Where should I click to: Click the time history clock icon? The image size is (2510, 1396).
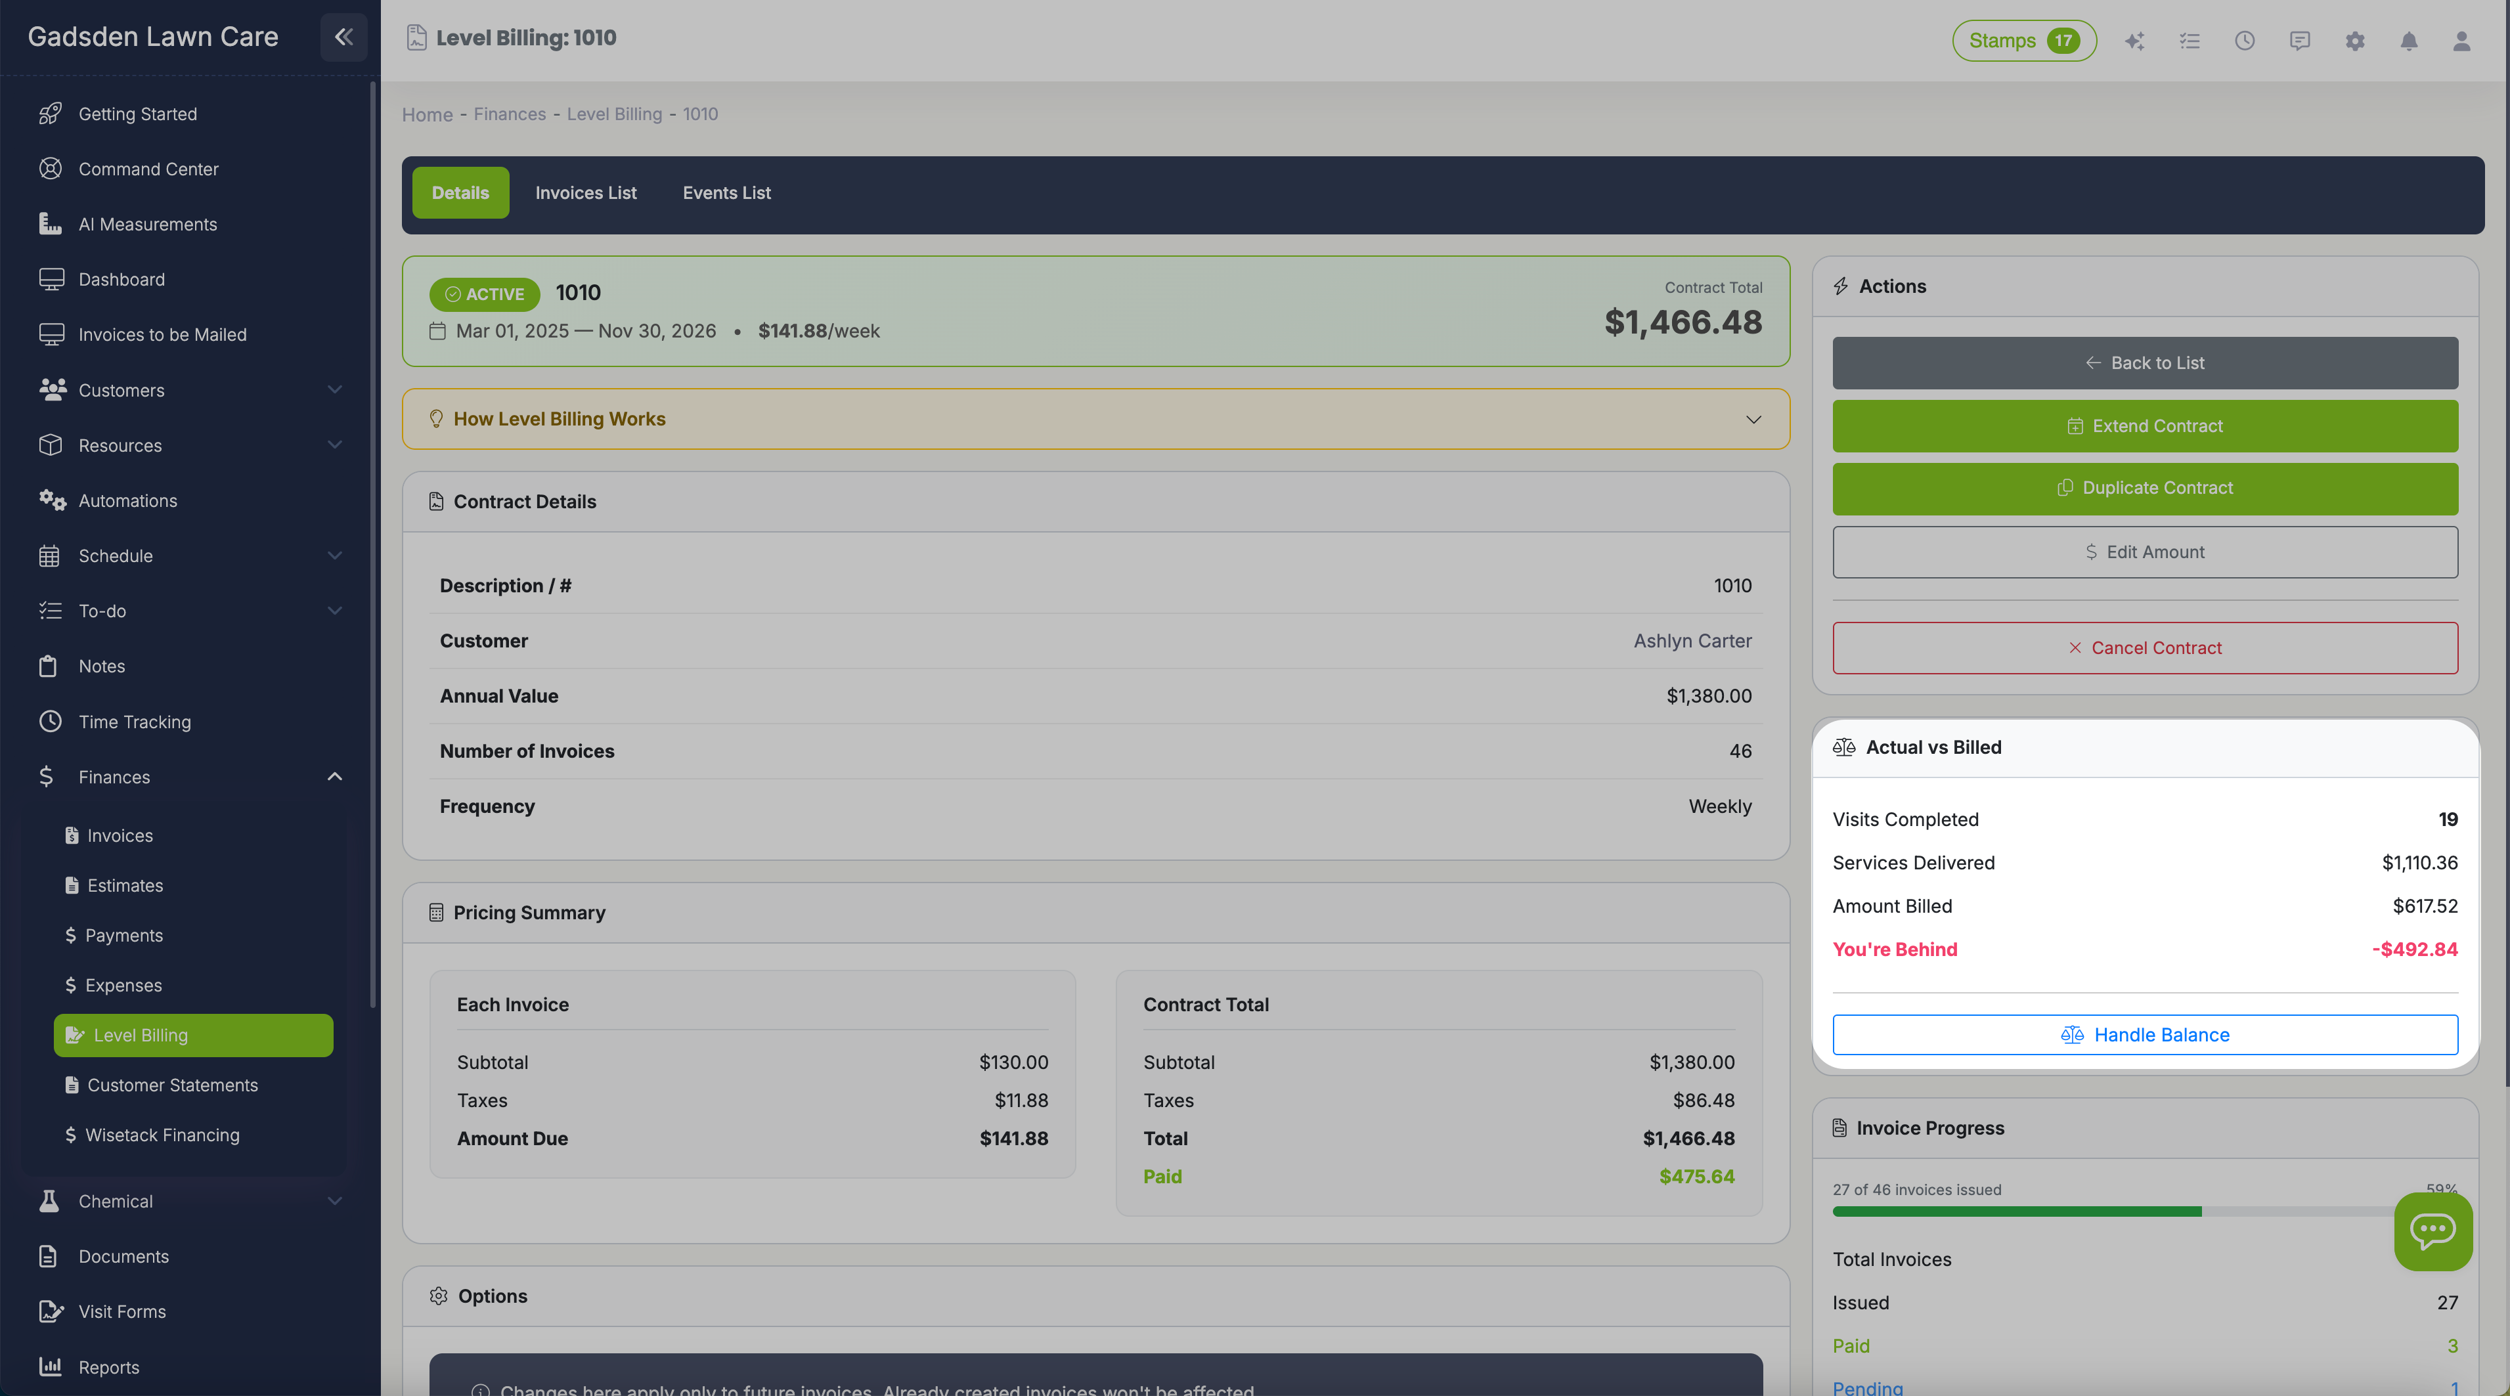click(x=2245, y=41)
